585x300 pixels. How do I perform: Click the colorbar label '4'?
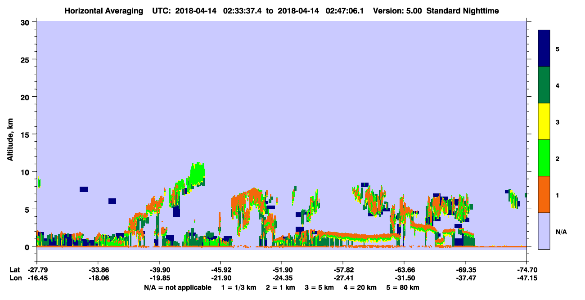[558, 85]
